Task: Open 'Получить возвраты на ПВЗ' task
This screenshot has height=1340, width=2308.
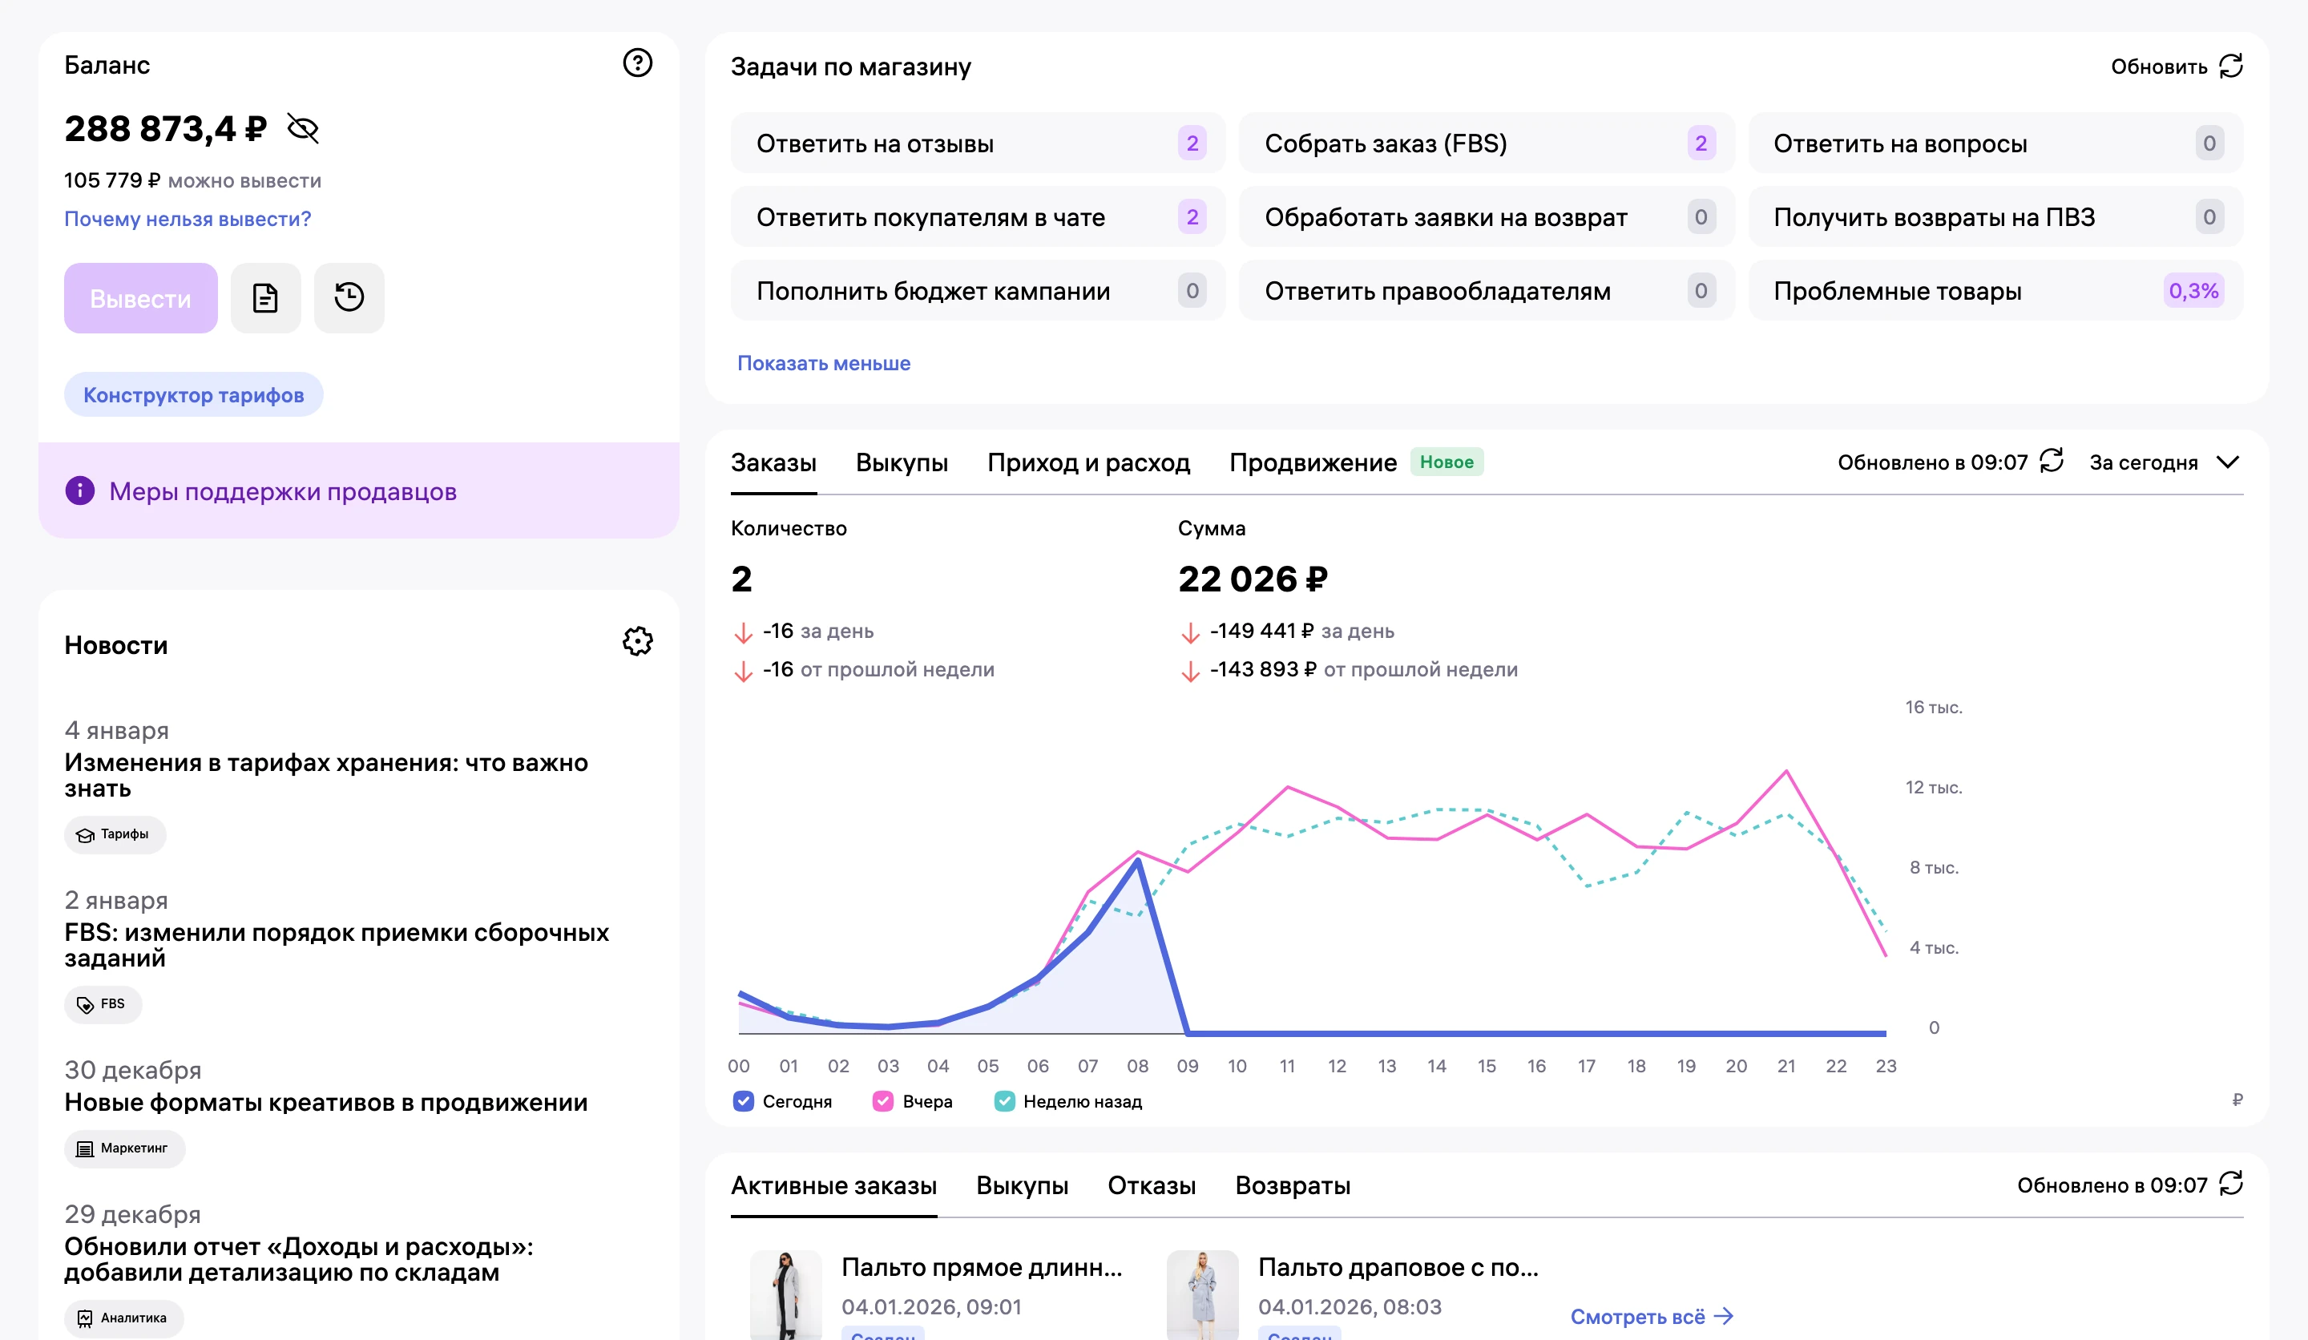Action: point(1995,217)
